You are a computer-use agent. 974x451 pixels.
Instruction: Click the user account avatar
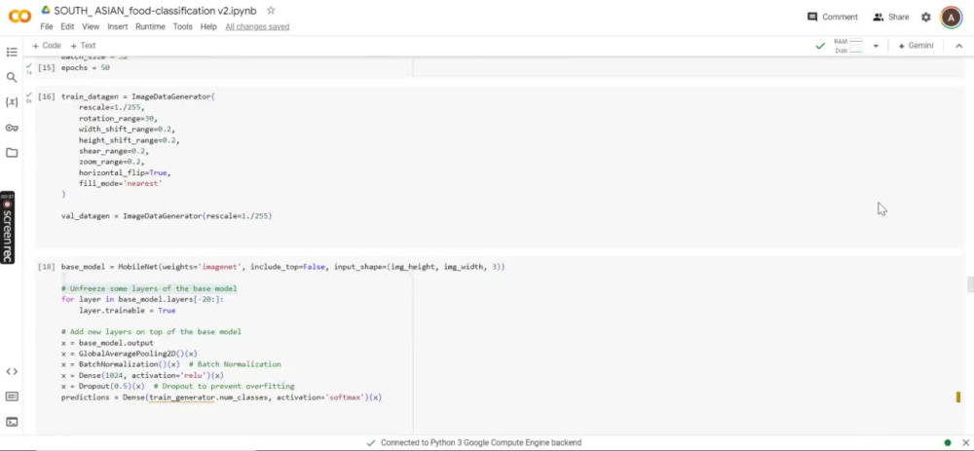[951, 18]
